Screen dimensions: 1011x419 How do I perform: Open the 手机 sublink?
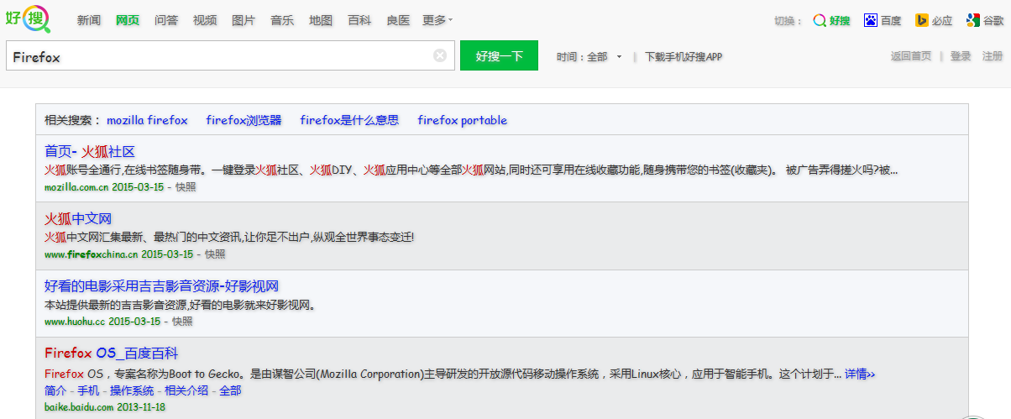pyautogui.click(x=88, y=390)
